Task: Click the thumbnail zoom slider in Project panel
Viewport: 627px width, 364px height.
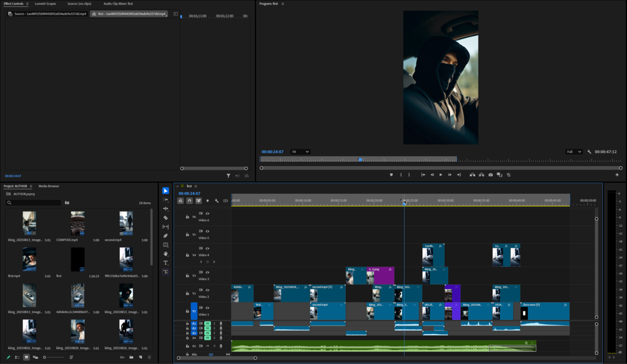Action: coord(45,357)
